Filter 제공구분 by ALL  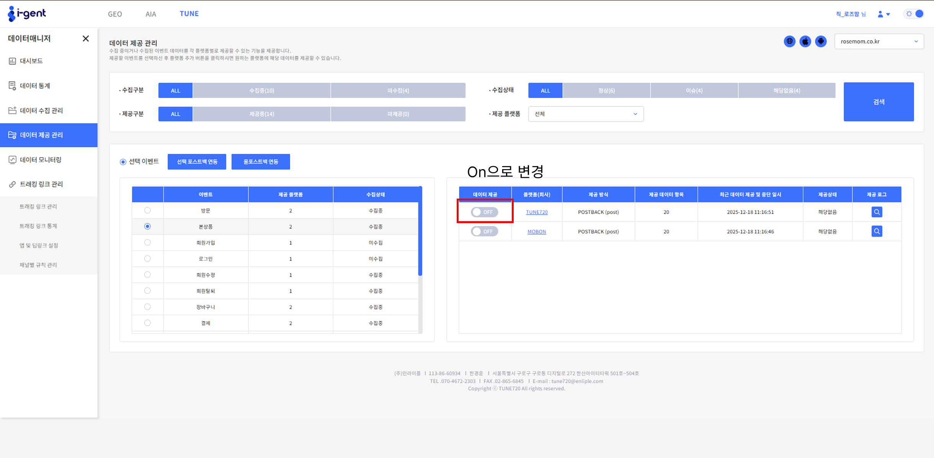[x=175, y=114]
